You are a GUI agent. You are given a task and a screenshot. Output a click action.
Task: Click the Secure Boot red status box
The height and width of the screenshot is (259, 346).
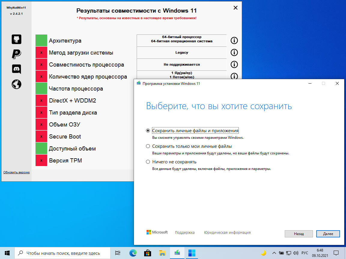click(x=41, y=136)
